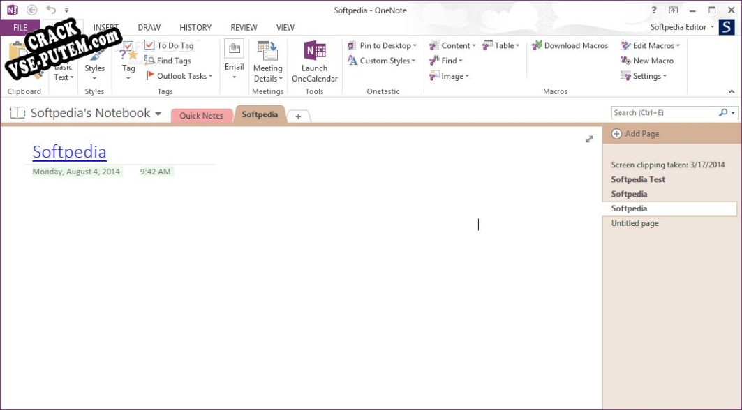
Task: Open the Table macros menu
Action: [500, 45]
